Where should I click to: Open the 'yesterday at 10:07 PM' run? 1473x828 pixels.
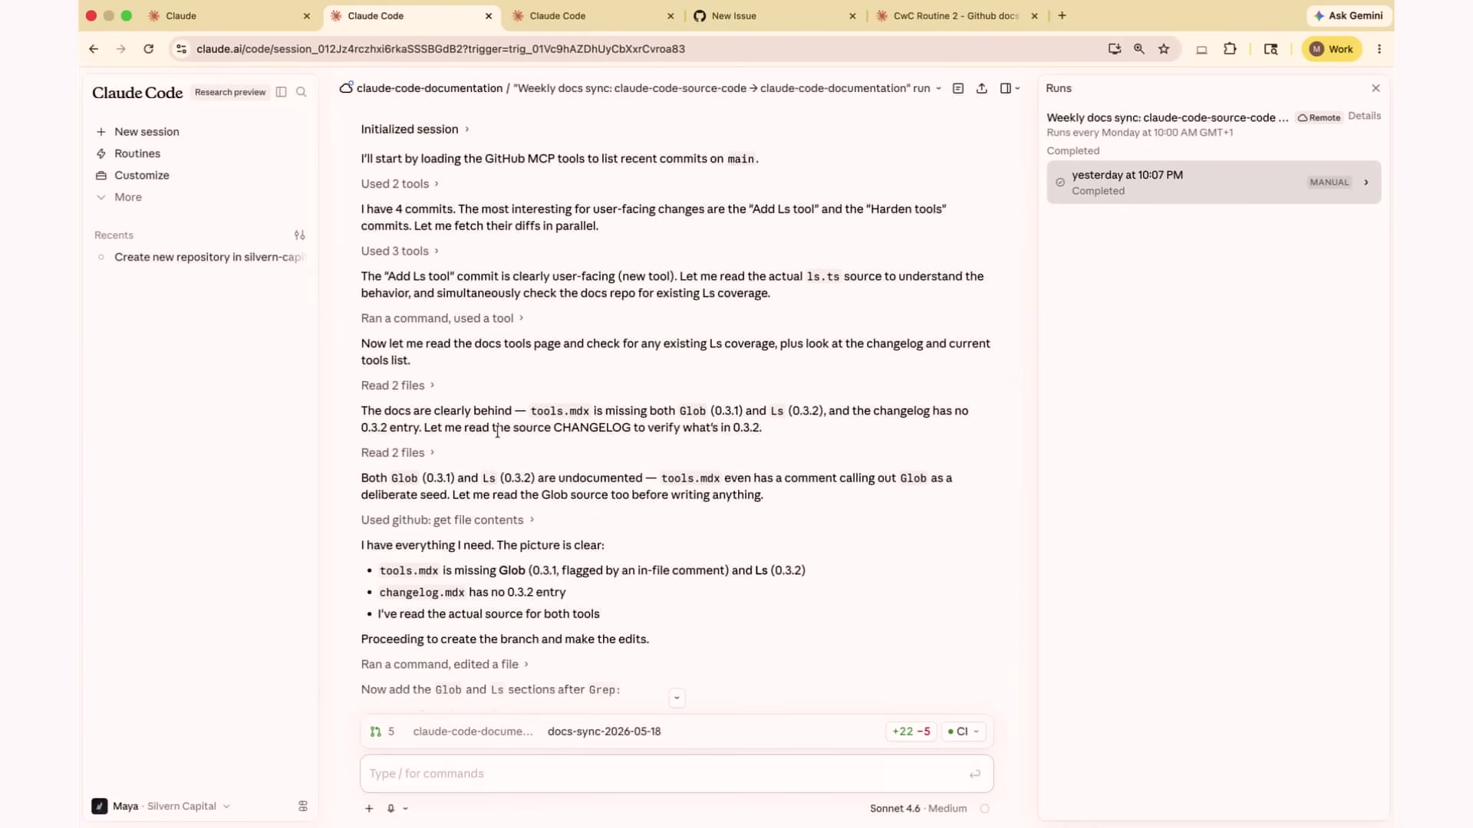click(1214, 182)
